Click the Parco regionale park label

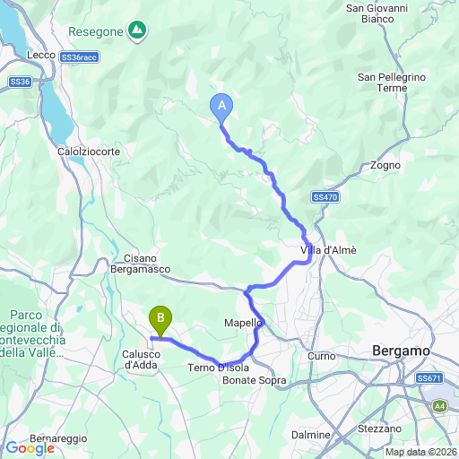(x=32, y=333)
